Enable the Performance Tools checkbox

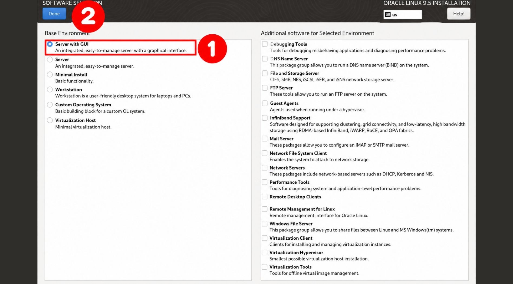pyautogui.click(x=265, y=182)
